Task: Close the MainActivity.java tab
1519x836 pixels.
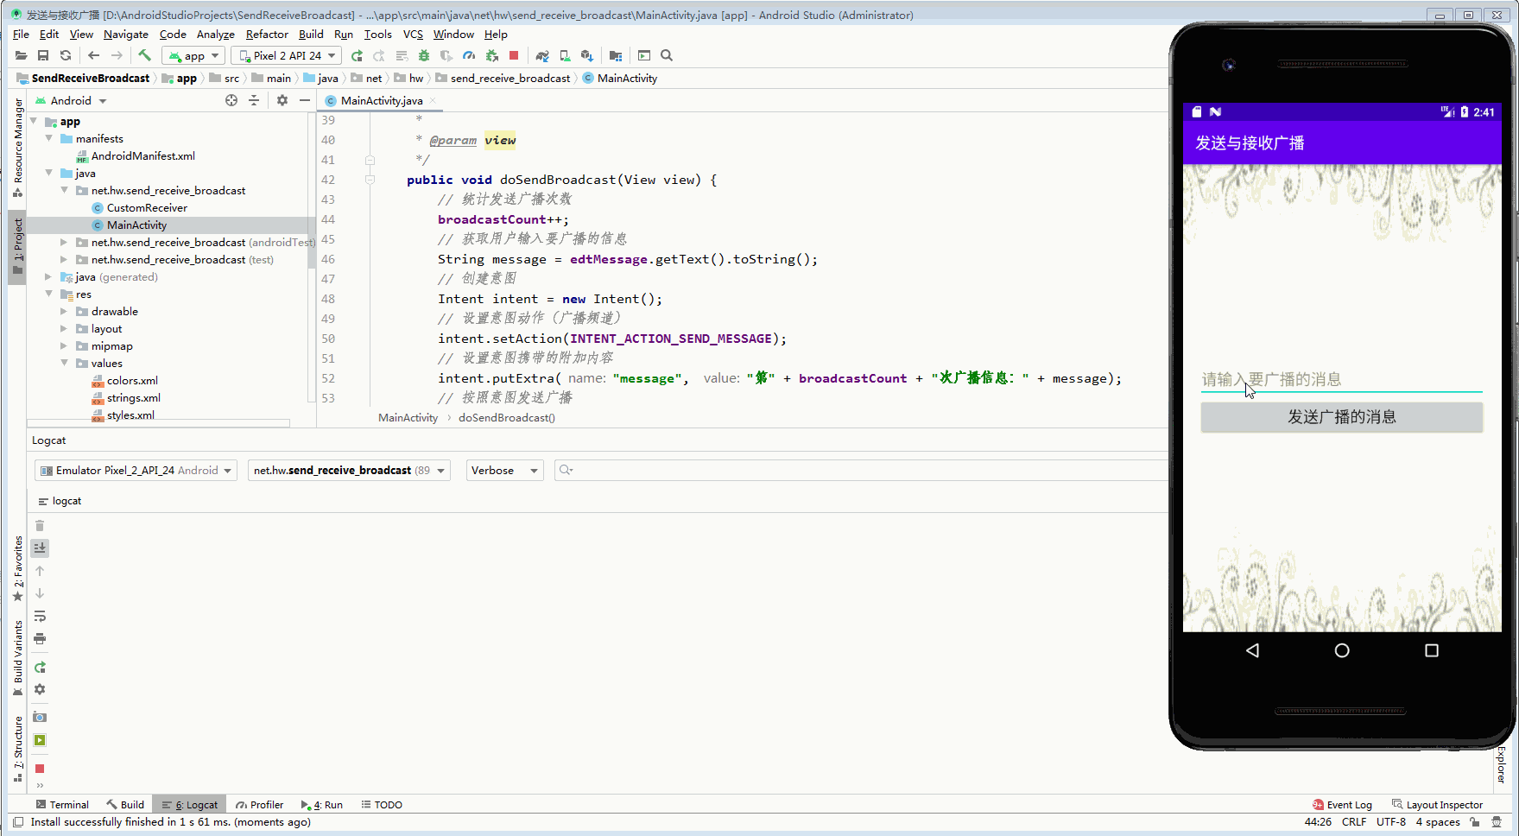Action: (x=433, y=100)
